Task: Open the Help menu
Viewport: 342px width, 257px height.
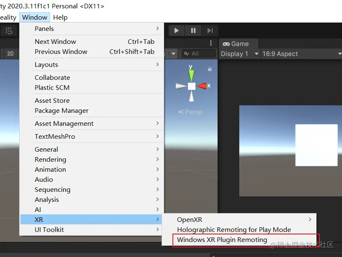Action: point(60,17)
